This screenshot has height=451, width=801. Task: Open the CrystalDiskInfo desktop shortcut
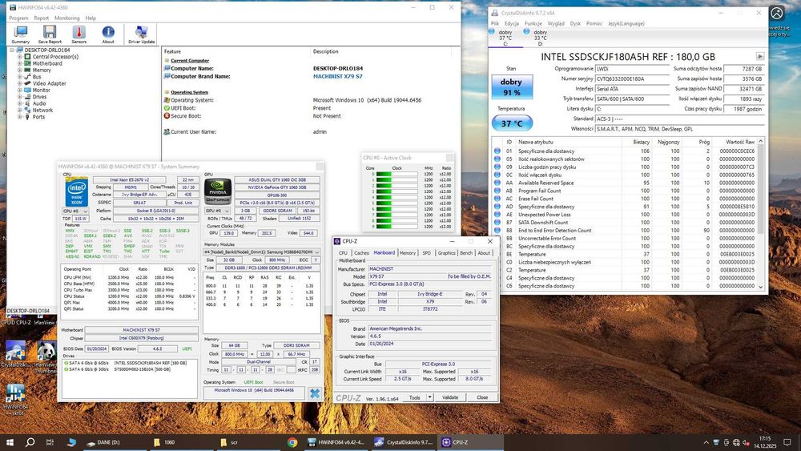click(15, 353)
